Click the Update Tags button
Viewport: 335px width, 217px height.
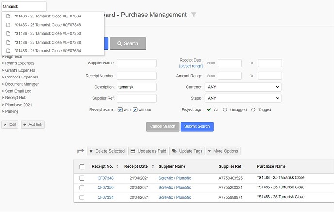click(x=186, y=151)
